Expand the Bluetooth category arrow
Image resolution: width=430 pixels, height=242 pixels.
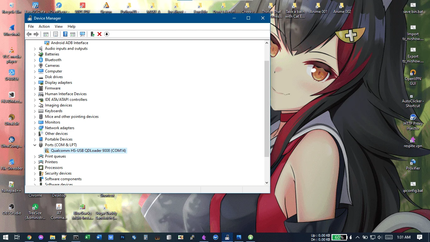35,60
